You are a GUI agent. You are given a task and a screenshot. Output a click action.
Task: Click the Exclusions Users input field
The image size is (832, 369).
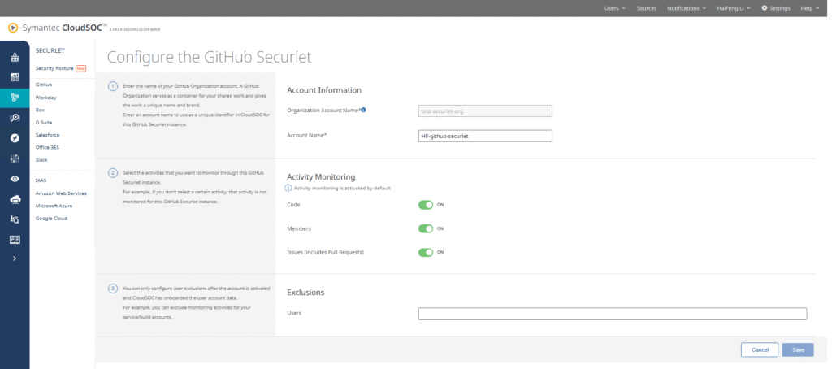pyautogui.click(x=612, y=314)
